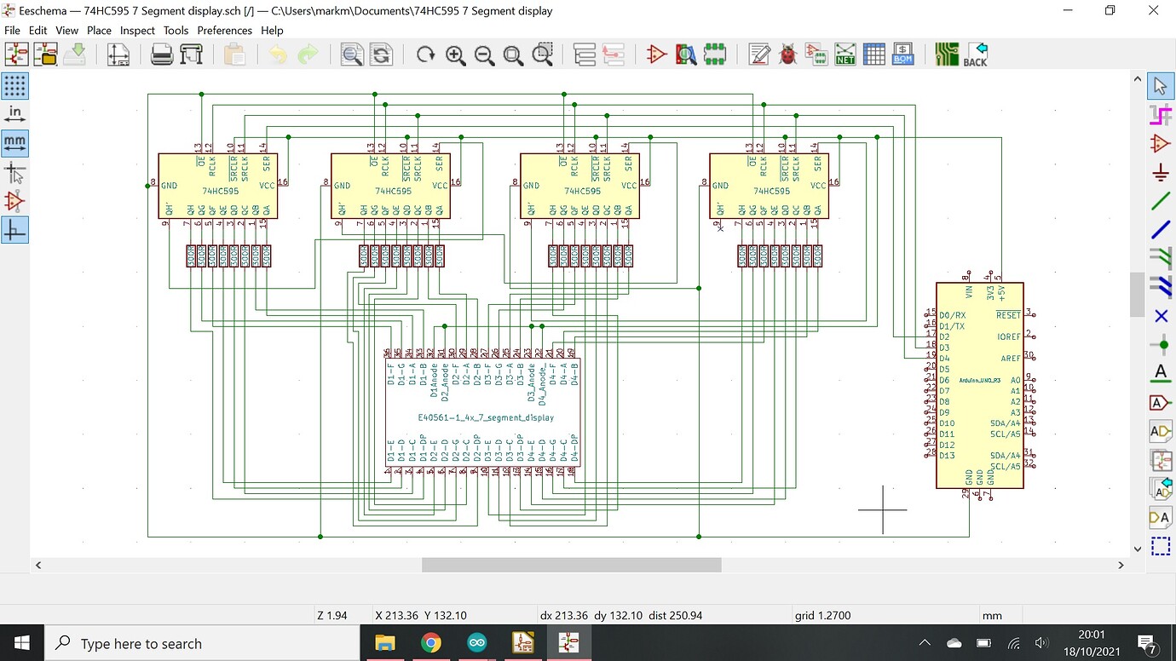Screen dimensions: 1176x661
Task: Open the Inspect menu
Action: [x=137, y=31]
